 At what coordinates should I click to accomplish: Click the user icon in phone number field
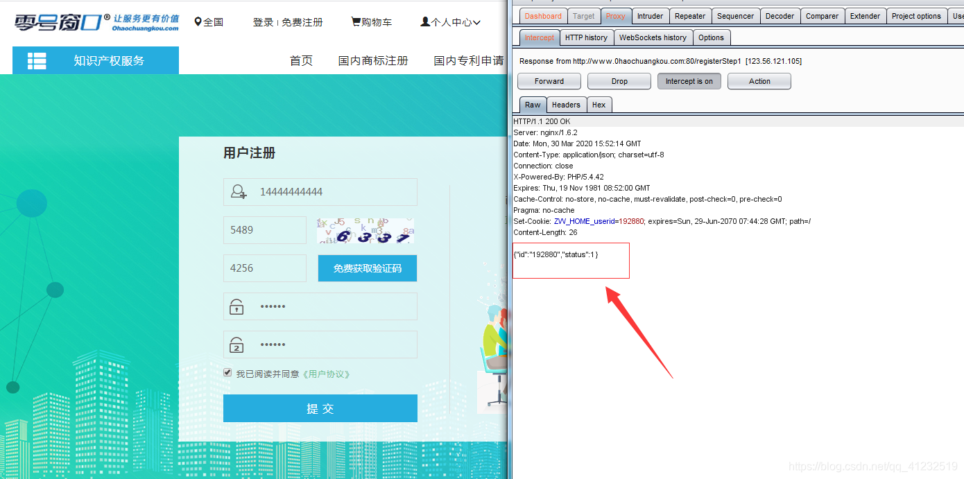tap(239, 192)
